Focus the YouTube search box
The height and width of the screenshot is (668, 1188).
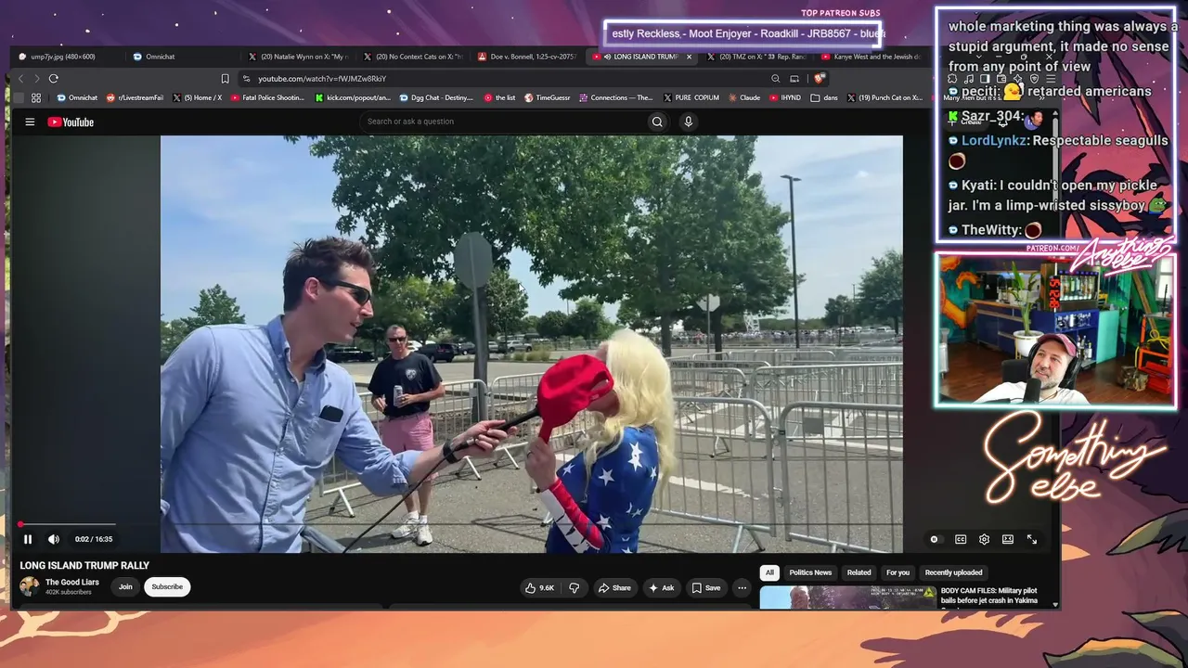click(x=503, y=122)
